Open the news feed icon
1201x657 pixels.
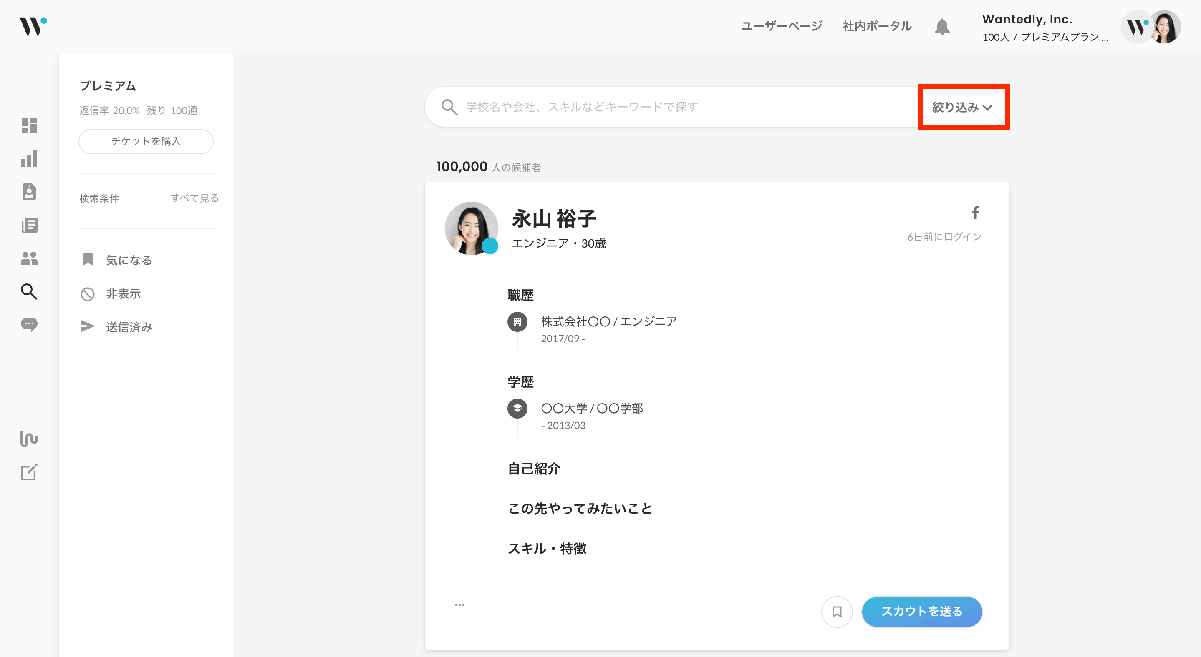(29, 226)
